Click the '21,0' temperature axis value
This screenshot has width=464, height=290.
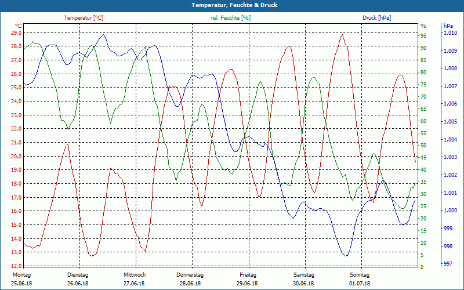tap(16, 143)
